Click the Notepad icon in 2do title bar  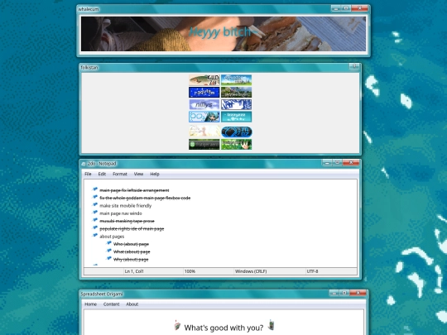point(84,164)
